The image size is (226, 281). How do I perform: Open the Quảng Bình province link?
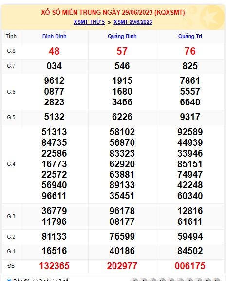pyautogui.click(x=122, y=36)
